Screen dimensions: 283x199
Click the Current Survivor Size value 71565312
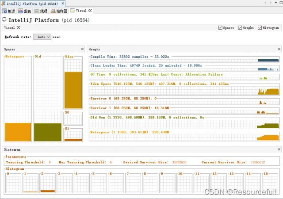click(258, 162)
